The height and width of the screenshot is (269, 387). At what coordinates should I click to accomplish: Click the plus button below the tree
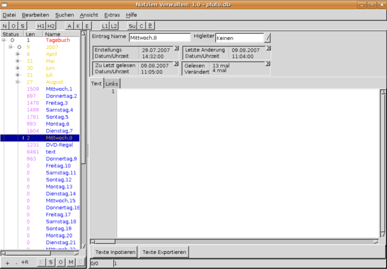(7, 262)
